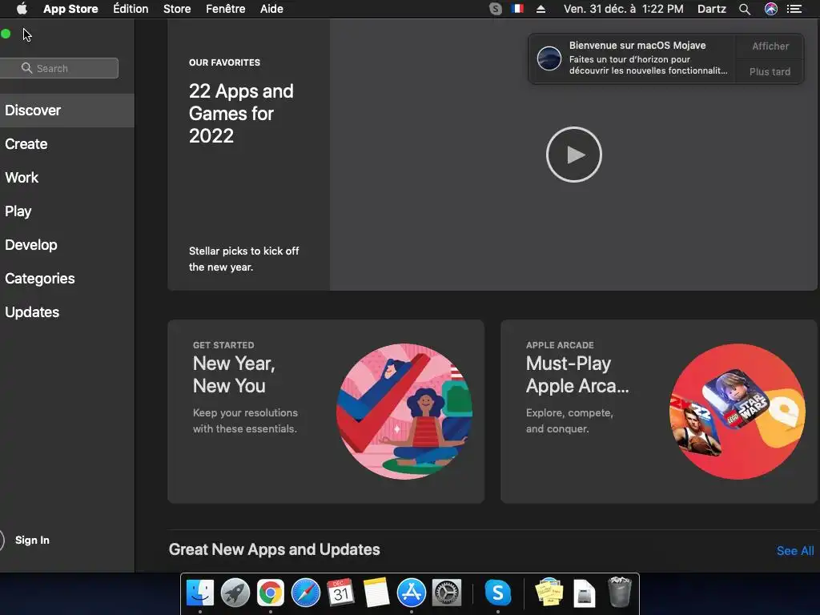This screenshot has height=615, width=820.
Task: Select Develop in the sidebar
Action: 67,245
